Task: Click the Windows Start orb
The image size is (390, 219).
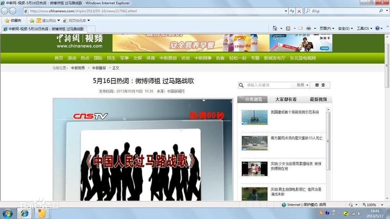Action: click(7, 214)
